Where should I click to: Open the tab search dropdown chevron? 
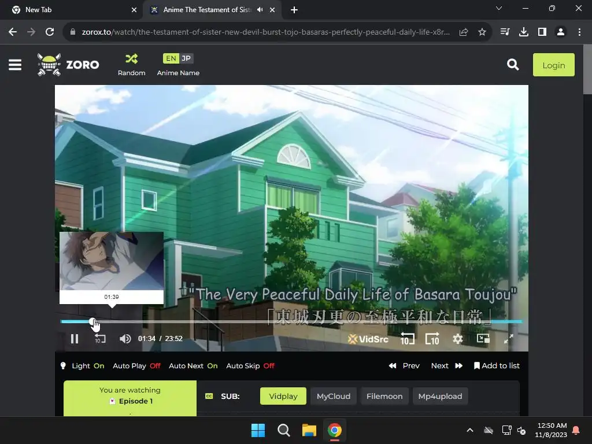tap(499, 8)
